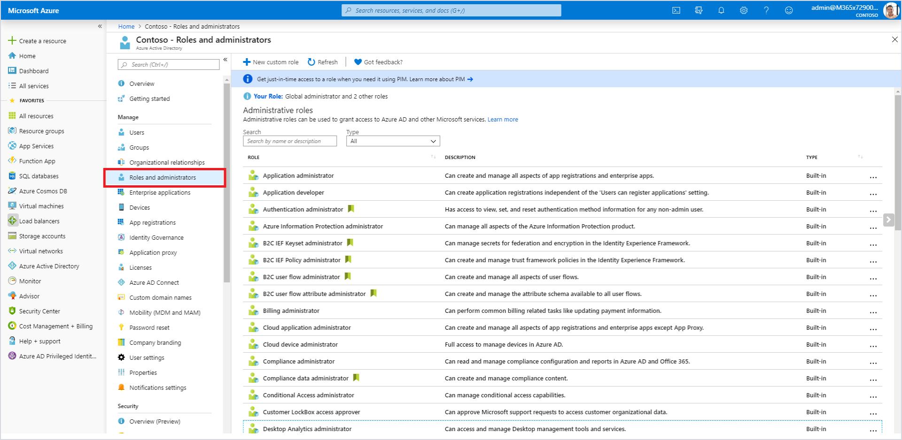Open the Type filter dropdown
This screenshot has width=902, height=440.
[x=393, y=141]
